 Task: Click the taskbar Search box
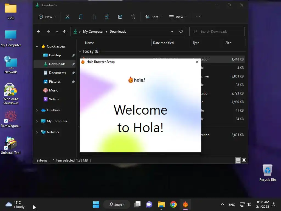point(117,204)
